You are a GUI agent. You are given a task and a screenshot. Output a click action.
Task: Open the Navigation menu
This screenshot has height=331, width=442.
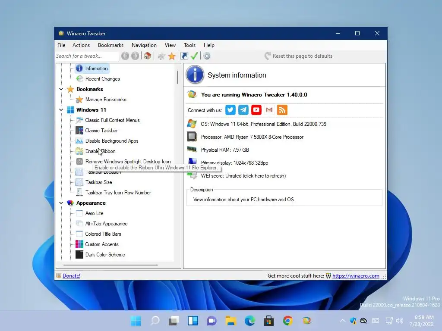[x=144, y=45]
